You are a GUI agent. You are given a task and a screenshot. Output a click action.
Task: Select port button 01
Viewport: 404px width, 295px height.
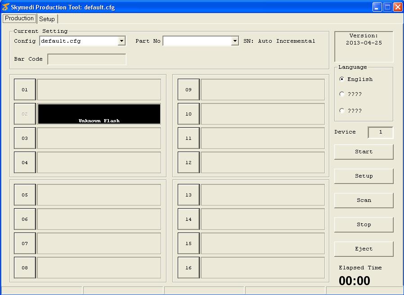[25, 89]
